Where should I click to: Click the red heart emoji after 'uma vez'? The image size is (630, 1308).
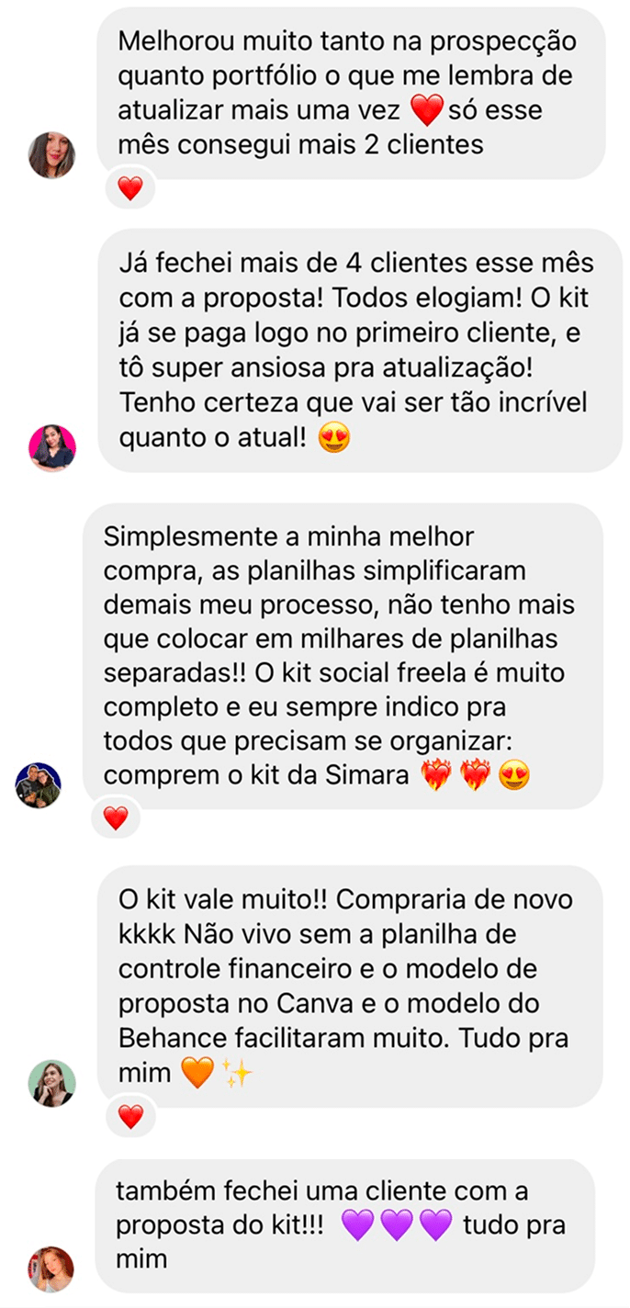[426, 112]
